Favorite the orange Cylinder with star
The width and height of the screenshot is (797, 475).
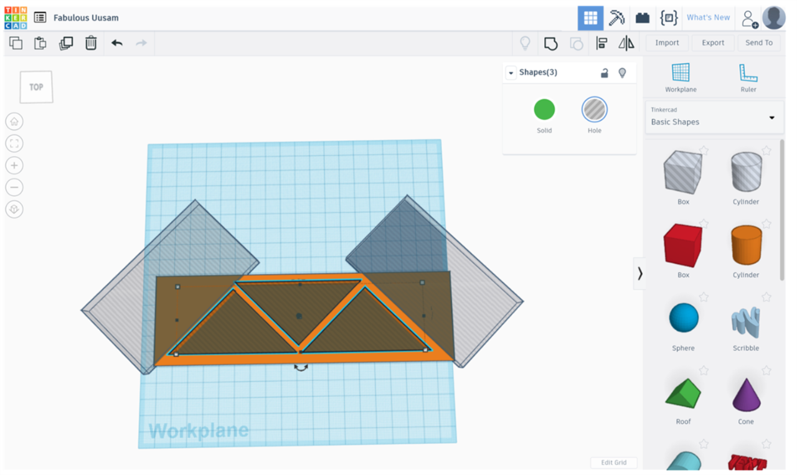click(766, 223)
